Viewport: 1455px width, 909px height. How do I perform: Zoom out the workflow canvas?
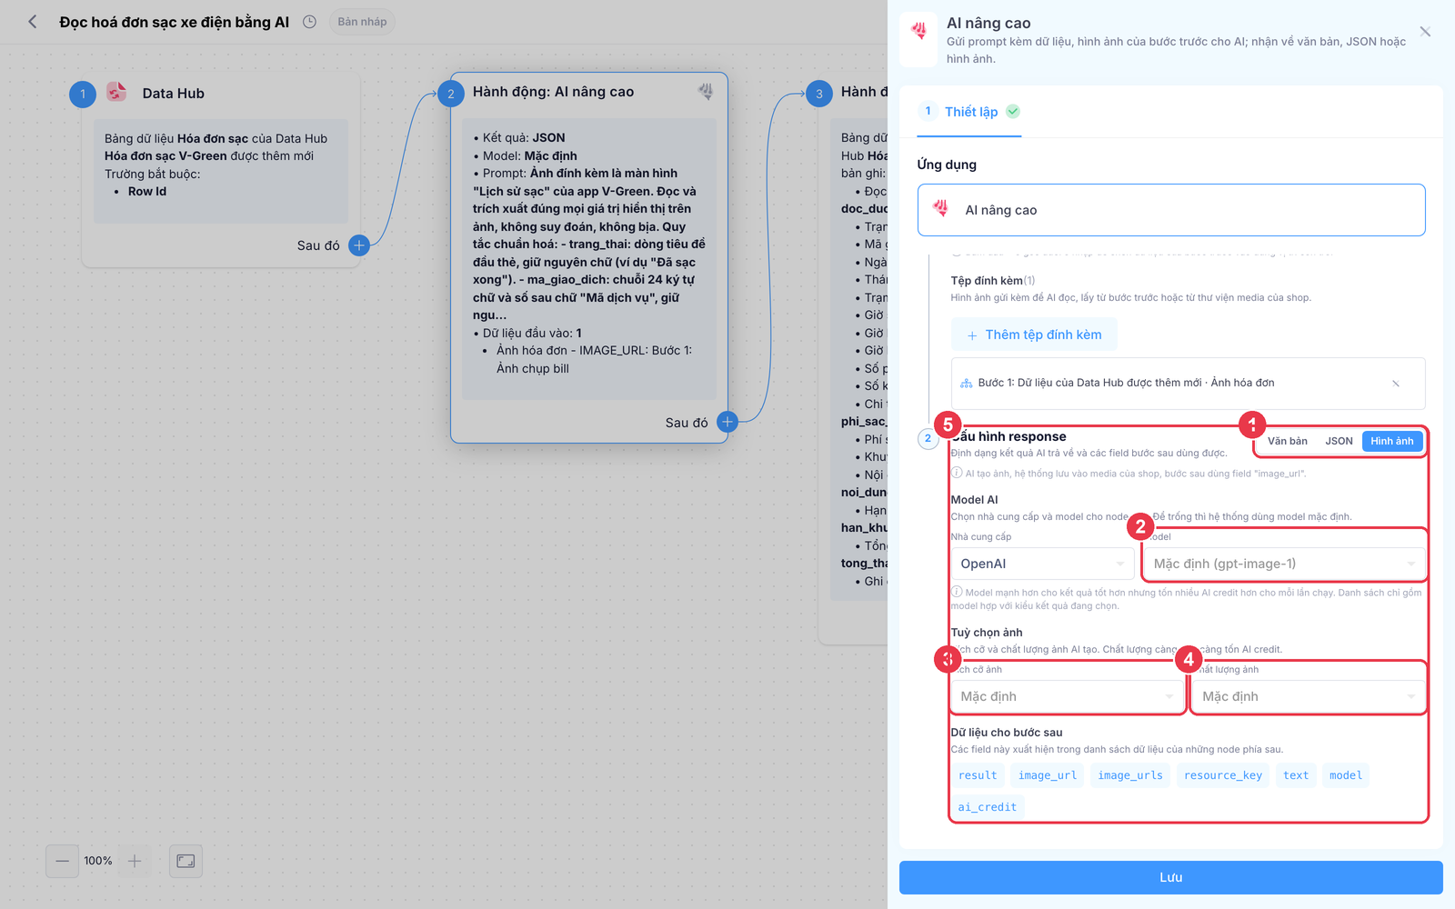62,861
